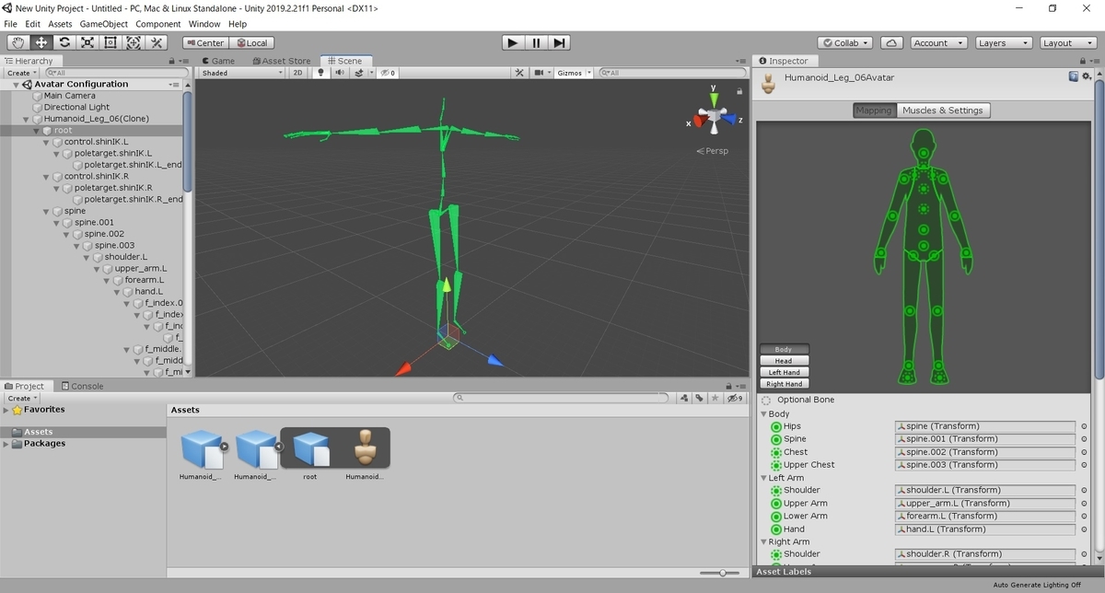1105x593 pixels.
Task: Select the Scale tool
Action: [x=87, y=42]
